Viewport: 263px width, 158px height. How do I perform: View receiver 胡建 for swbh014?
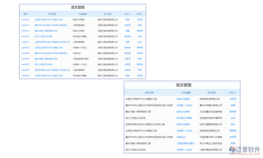click(x=139, y=25)
